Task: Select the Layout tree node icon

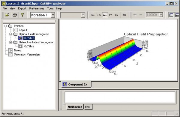Action: (16, 30)
